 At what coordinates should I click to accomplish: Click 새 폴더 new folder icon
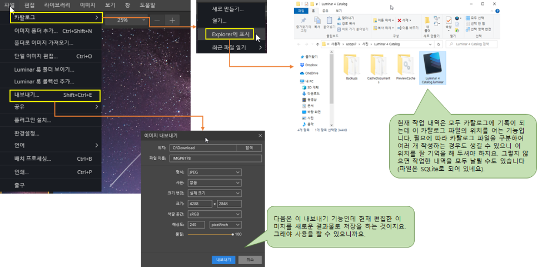click(427, 20)
